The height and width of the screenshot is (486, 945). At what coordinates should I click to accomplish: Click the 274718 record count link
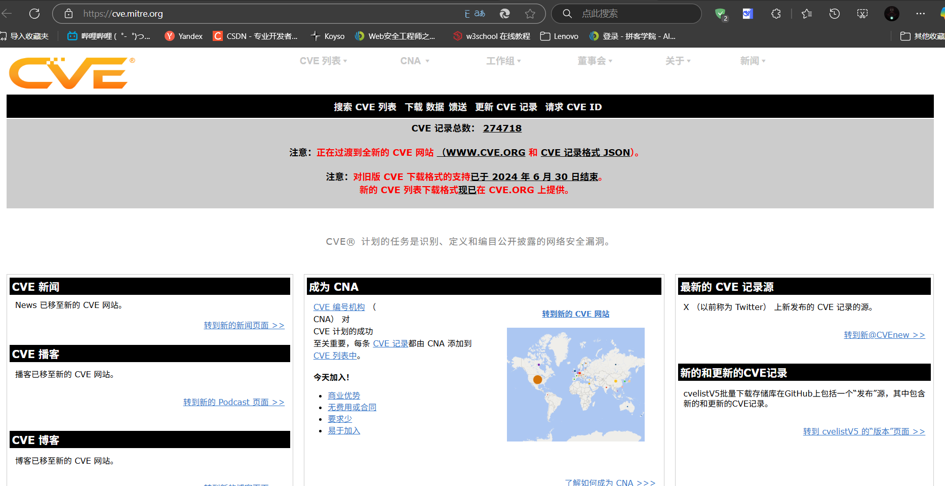pyautogui.click(x=502, y=128)
